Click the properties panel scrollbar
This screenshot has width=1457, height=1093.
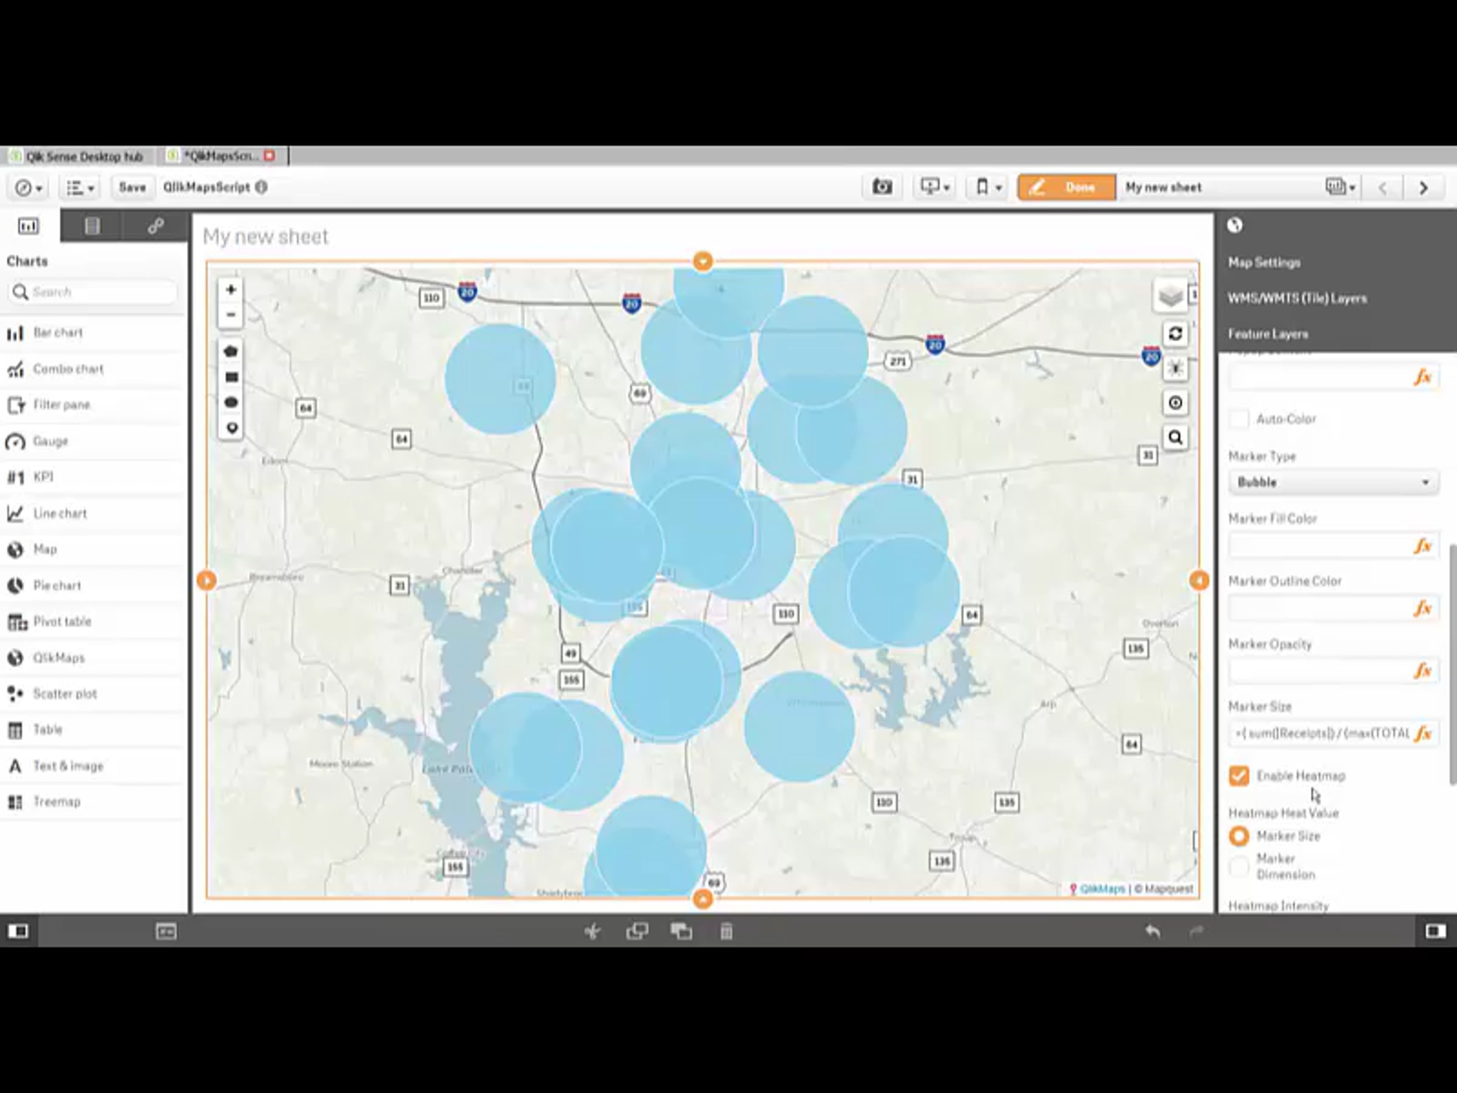coord(1453,664)
